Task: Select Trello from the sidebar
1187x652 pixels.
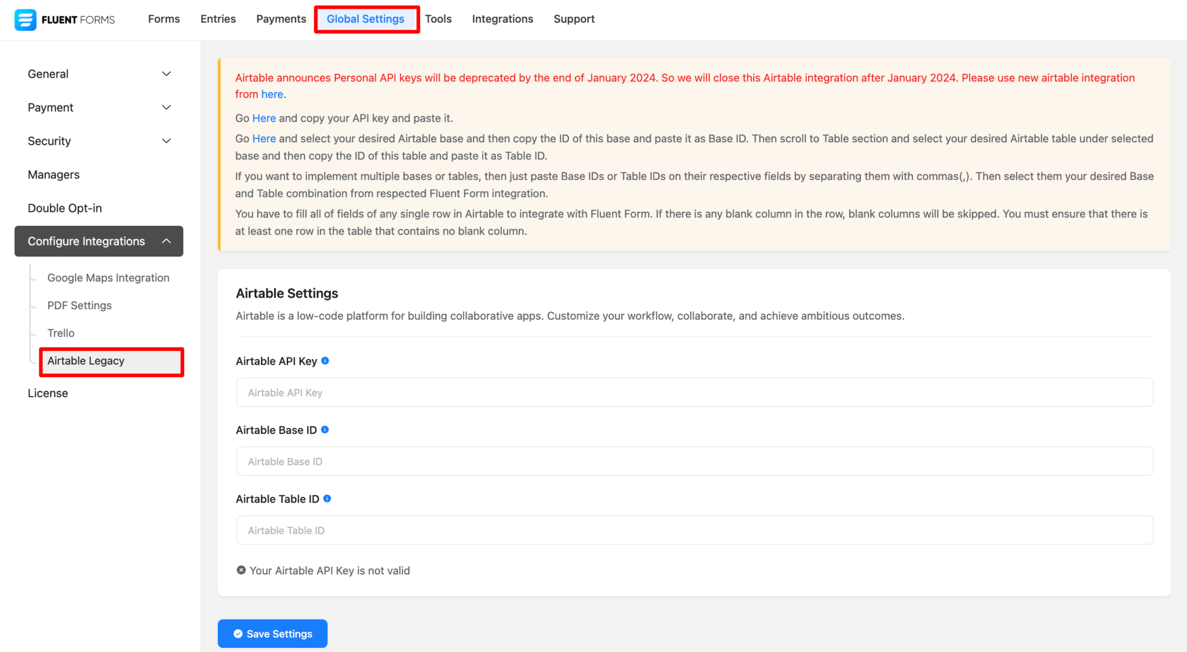Action: pos(60,332)
